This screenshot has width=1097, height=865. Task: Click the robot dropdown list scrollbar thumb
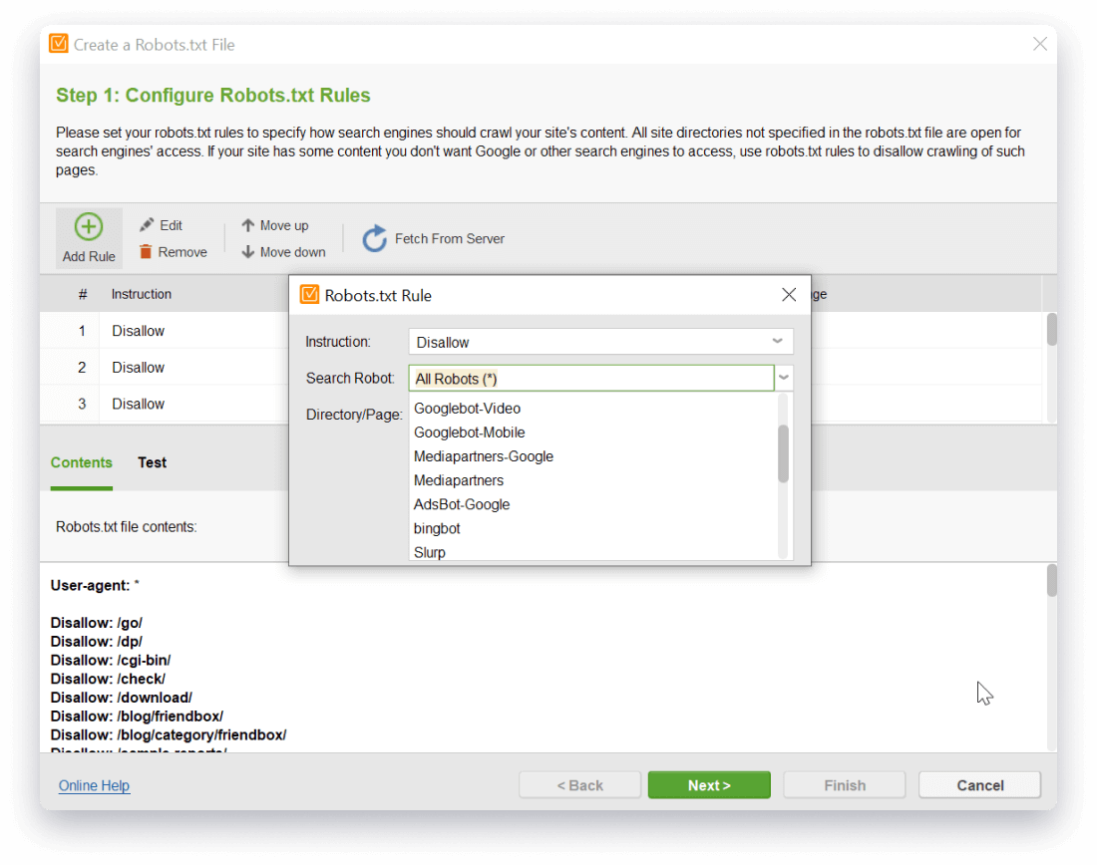[783, 453]
